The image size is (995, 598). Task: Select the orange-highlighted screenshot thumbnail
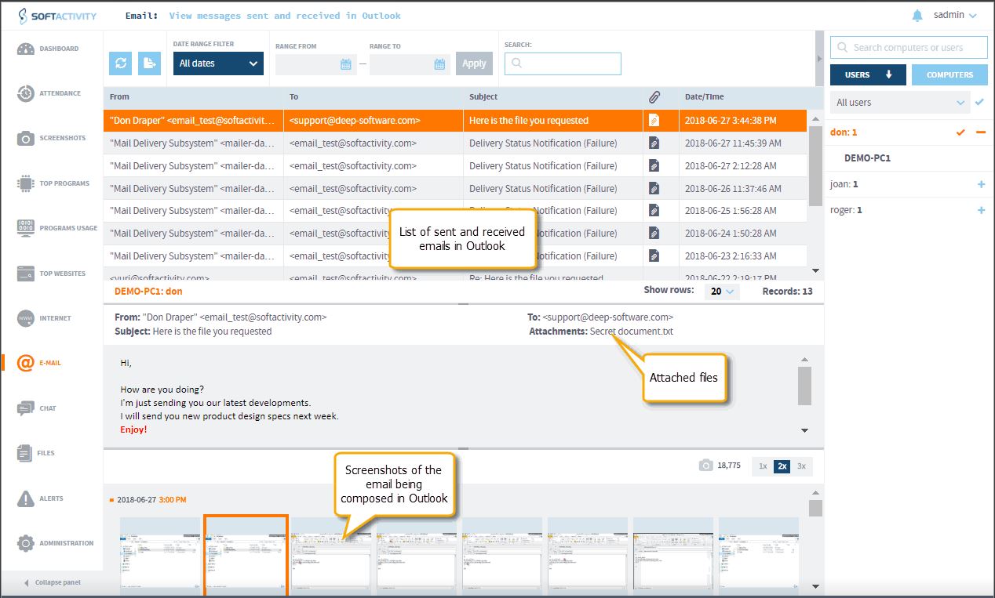pyautogui.click(x=246, y=555)
